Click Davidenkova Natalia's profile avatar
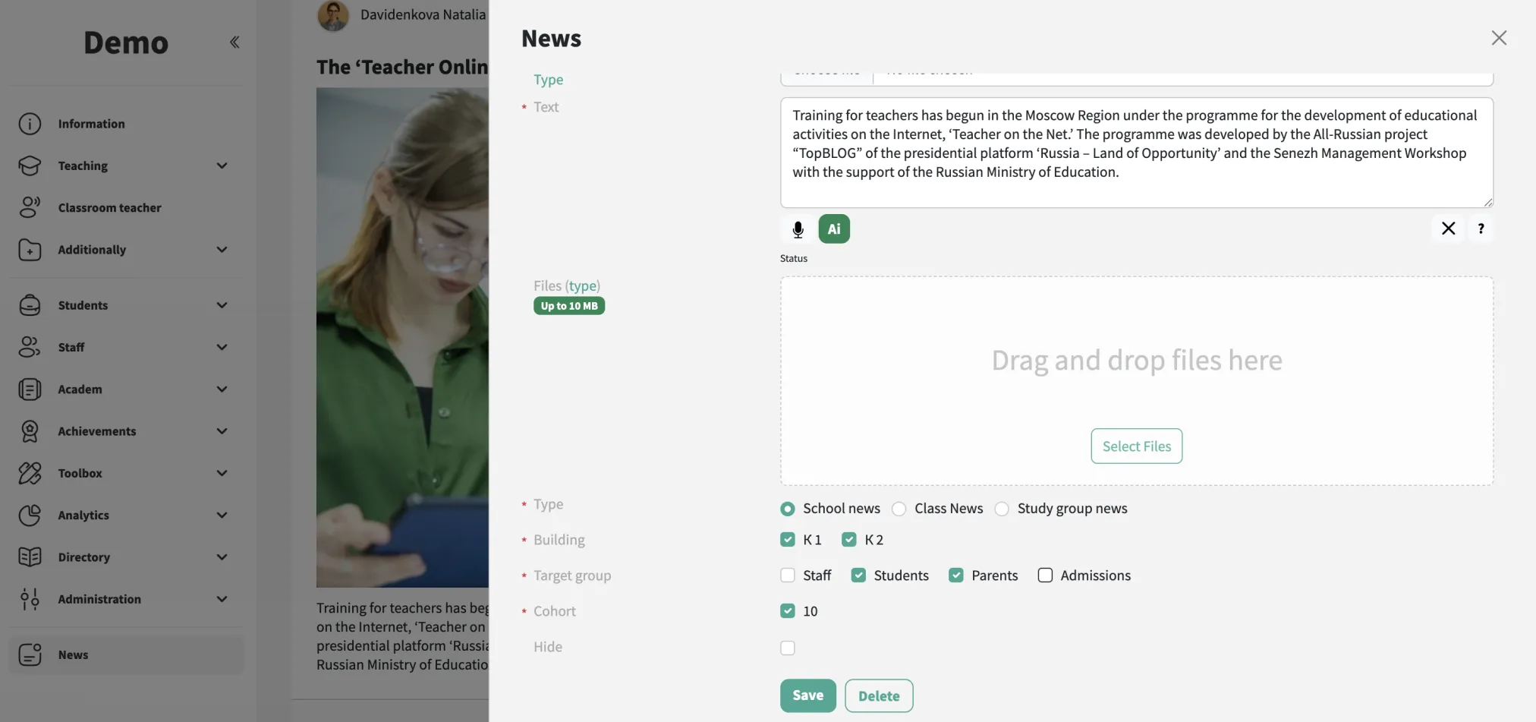Screen dimensions: 1536x722 tap(332, 15)
